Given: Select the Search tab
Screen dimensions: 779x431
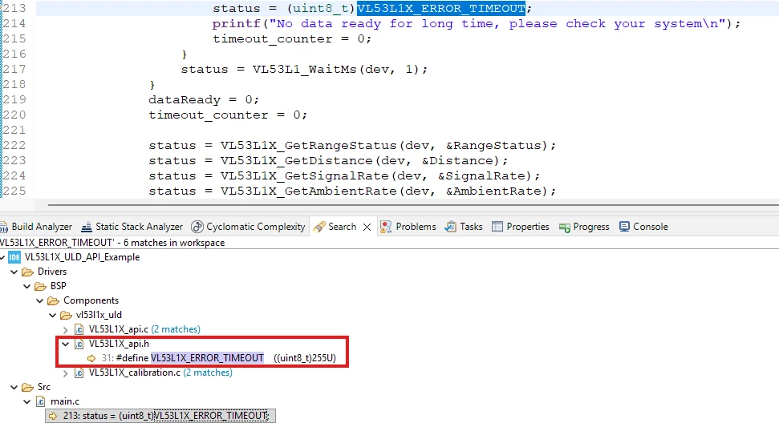Looking at the screenshot, I should [342, 227].
